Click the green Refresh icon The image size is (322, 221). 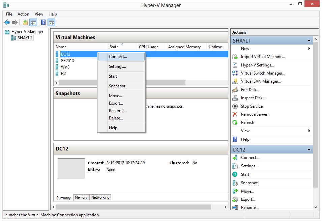(x=235, y=122)
